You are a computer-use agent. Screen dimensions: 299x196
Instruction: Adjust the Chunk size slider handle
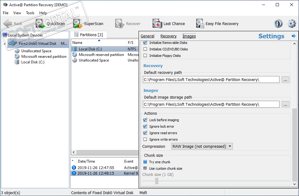pyautogui.click(x=157, y=181)
